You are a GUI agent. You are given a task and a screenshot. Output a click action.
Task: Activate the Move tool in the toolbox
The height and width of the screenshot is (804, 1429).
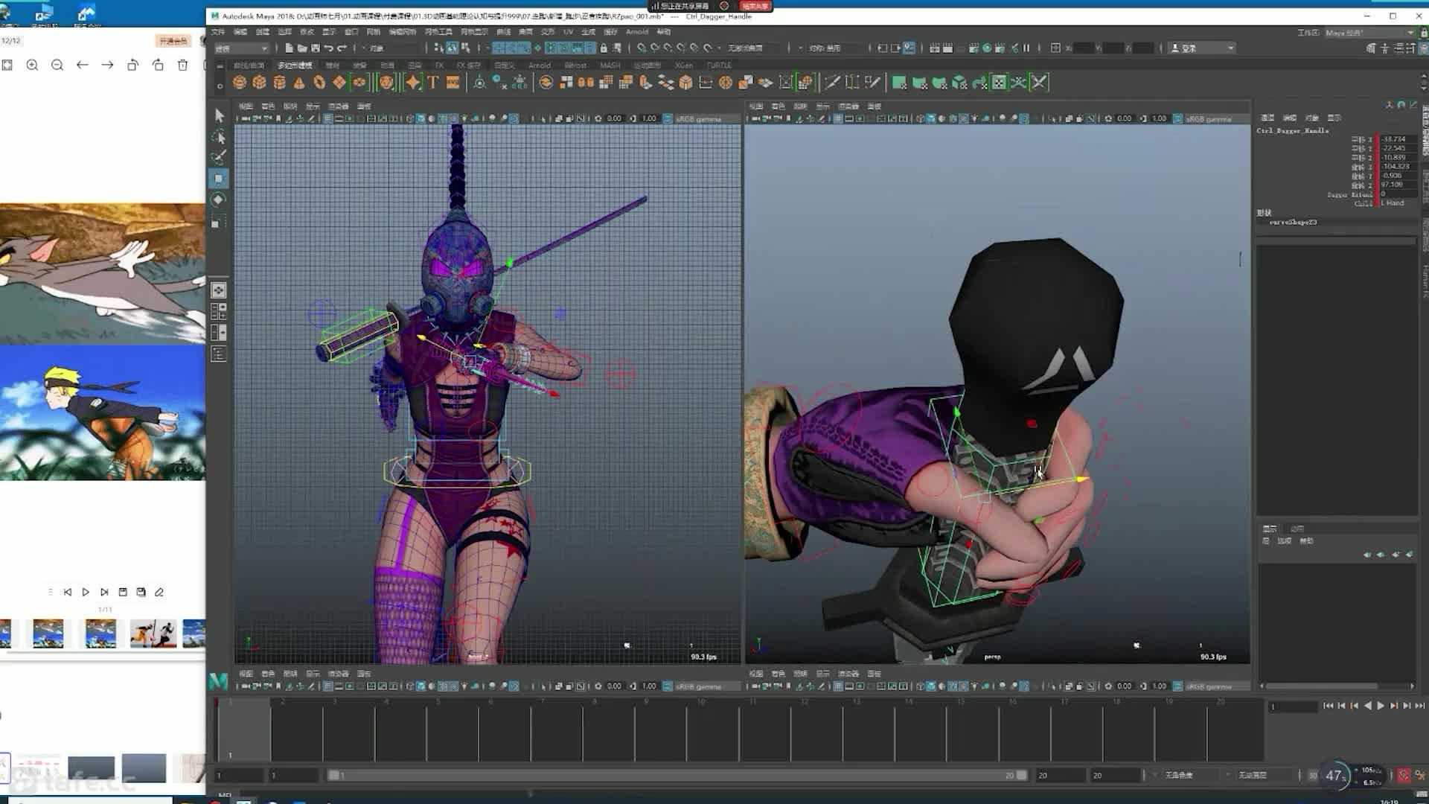(219, 179)
